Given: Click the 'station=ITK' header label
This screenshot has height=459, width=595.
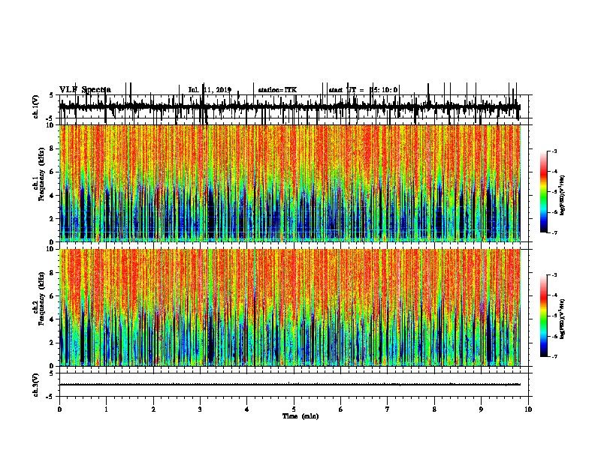Looking at the screenshot, I should 277,90.
